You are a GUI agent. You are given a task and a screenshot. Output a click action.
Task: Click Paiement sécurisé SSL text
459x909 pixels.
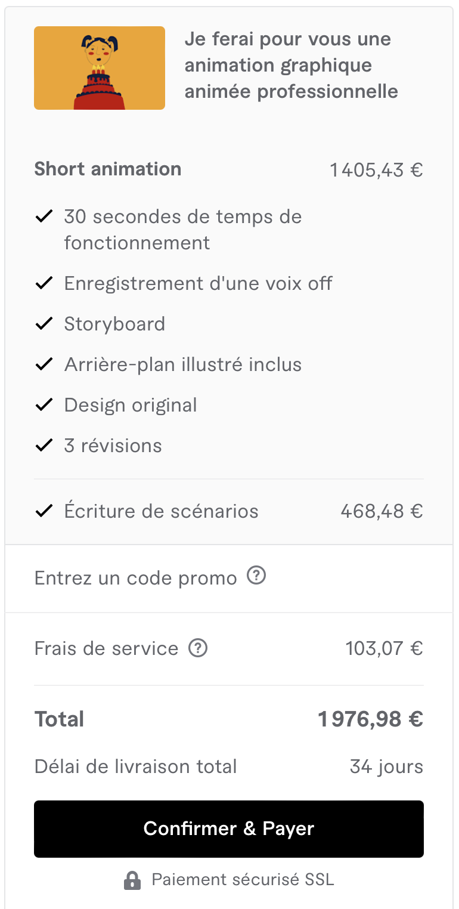pyautogui.click(x=243, y=880)
